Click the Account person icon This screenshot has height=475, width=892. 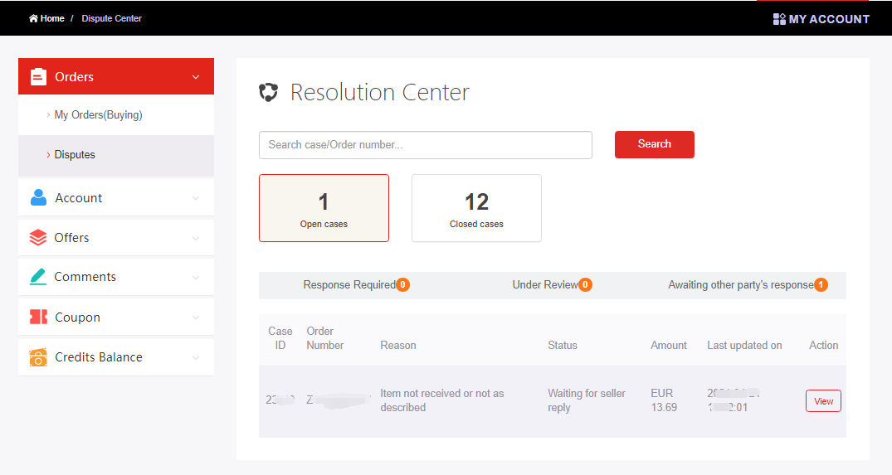(38, 198)
